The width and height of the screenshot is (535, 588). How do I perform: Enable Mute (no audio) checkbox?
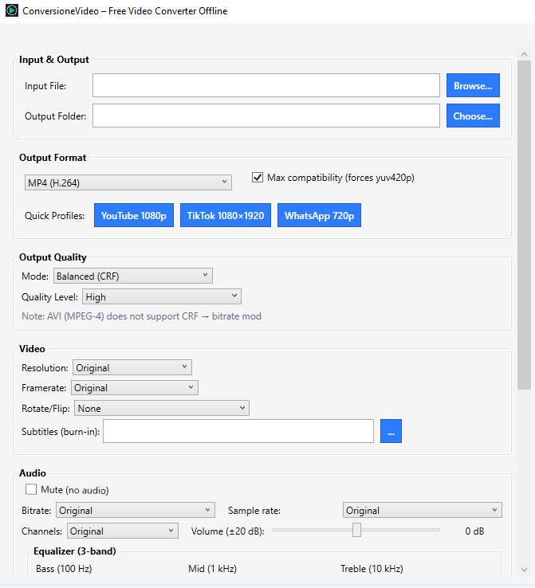coord(31,489)
